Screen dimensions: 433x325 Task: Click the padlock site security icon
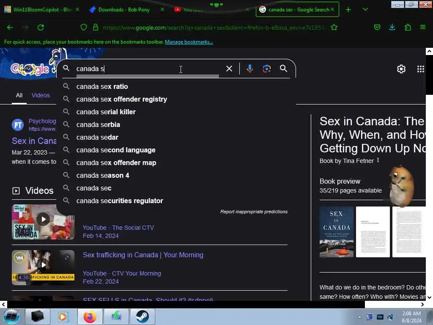[96, 28]
